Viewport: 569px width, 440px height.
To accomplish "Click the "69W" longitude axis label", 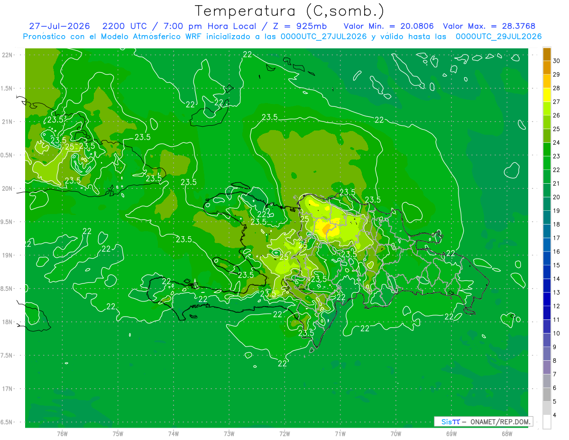I will pyautogui.click(x=451, y=433).
